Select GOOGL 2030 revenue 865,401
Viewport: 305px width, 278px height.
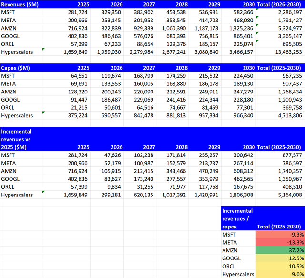tap(238, 36)
